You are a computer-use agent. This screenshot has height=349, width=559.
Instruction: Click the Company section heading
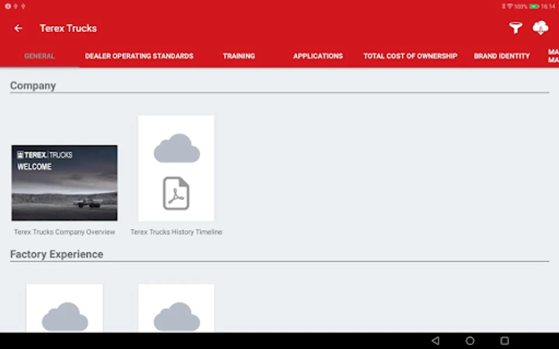click(x=33, y=86)
